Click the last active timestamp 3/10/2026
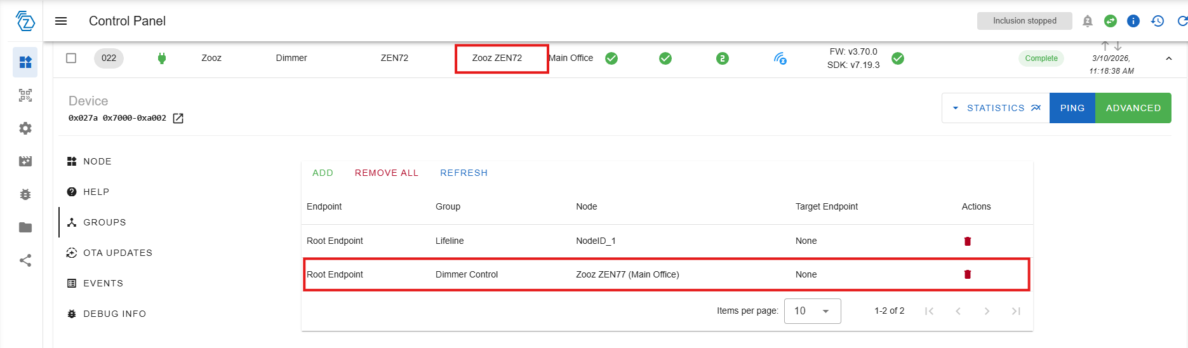The height and width of the screenshot is (348, 1188). tap(1111, 64)
